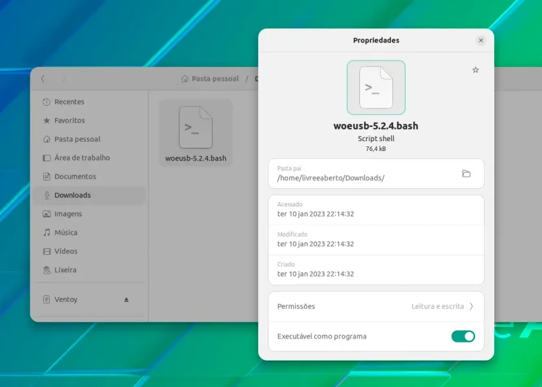Open Recentes in the sidebar
Image resolution: width=542 pixels, height=387 pixels.
tap(90, 102)
